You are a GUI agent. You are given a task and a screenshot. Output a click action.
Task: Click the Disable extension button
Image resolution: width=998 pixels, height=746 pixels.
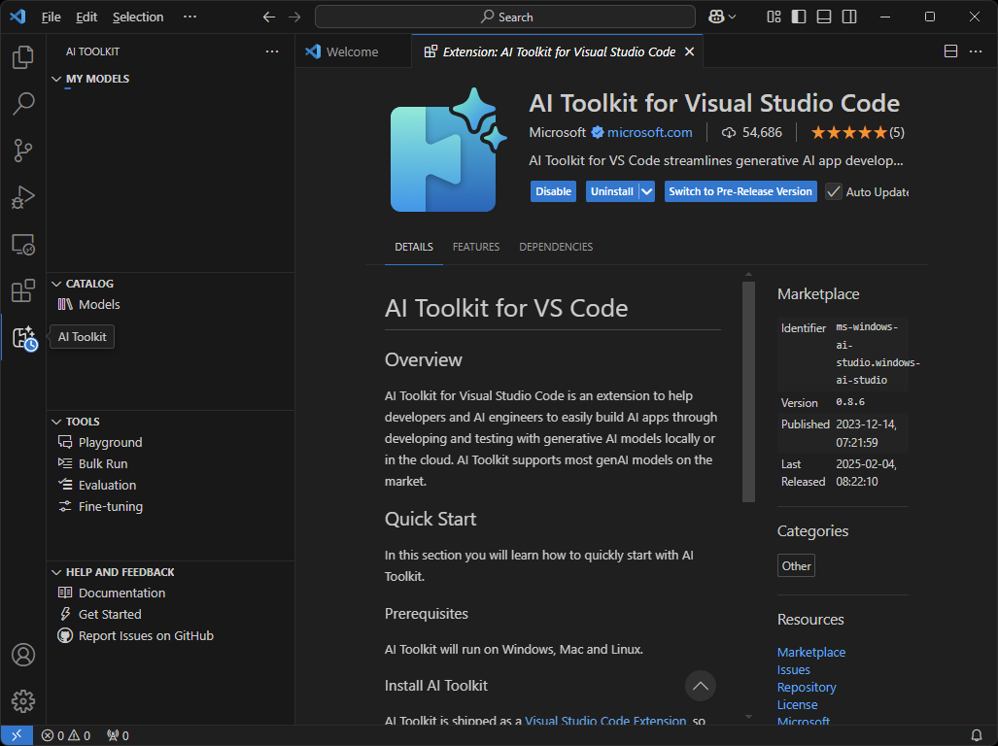coord(553,191)
